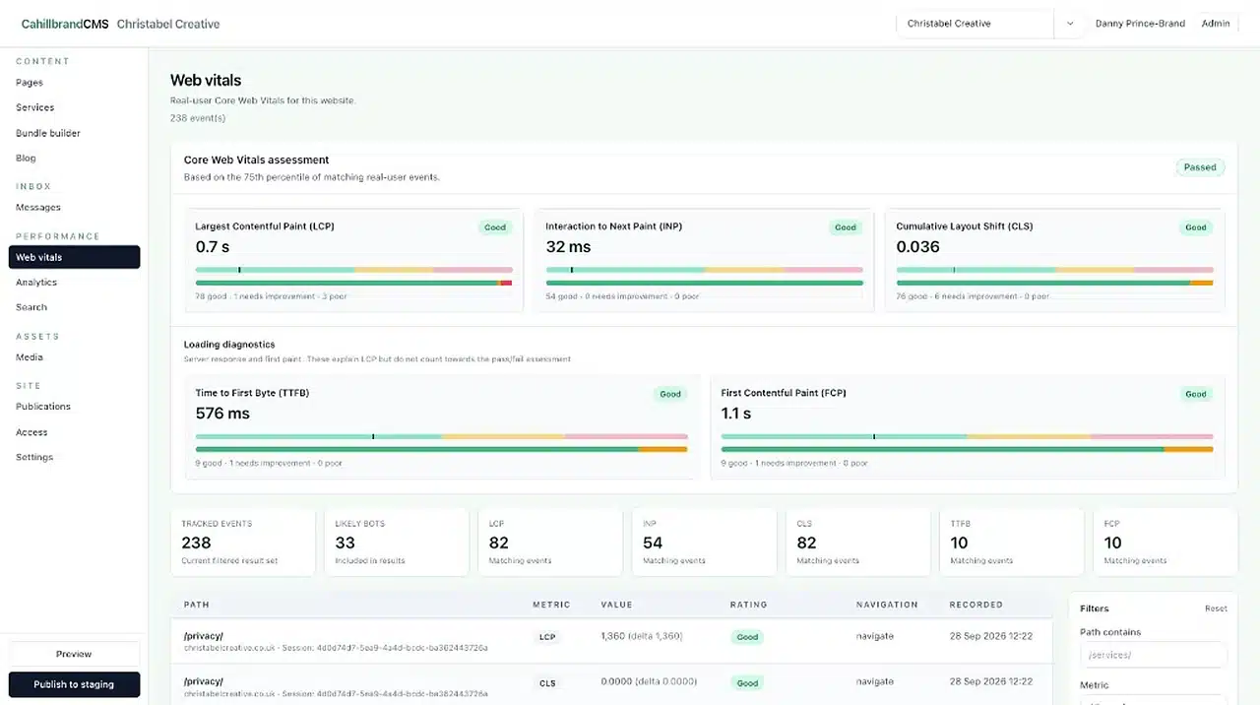
Task: Click the Tracked events 238 card
Action: [x=243, y=543]
